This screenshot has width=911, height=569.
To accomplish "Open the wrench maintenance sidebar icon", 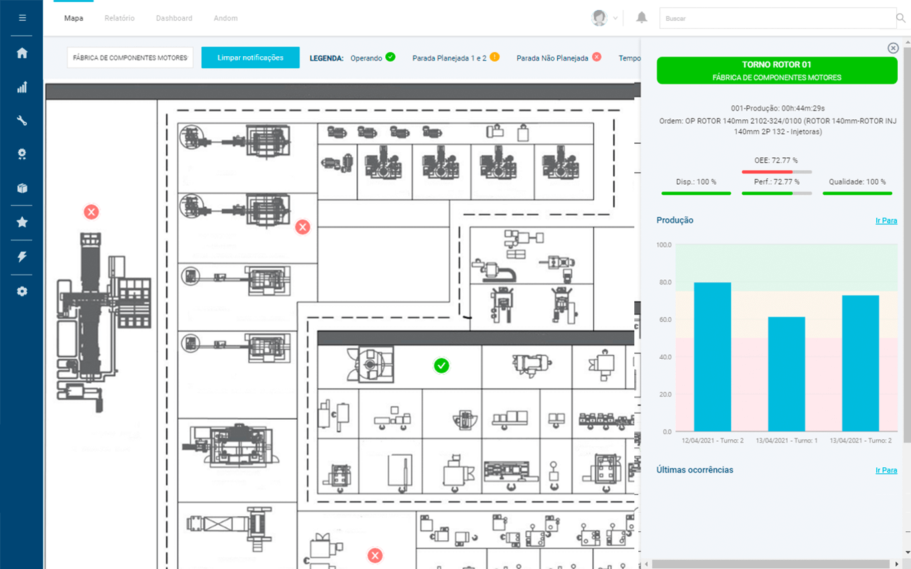I will pyautogui.click(x=22, y=120).
